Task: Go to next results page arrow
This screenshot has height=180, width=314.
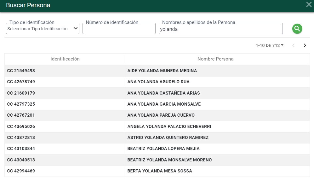Action: [305, 45]
